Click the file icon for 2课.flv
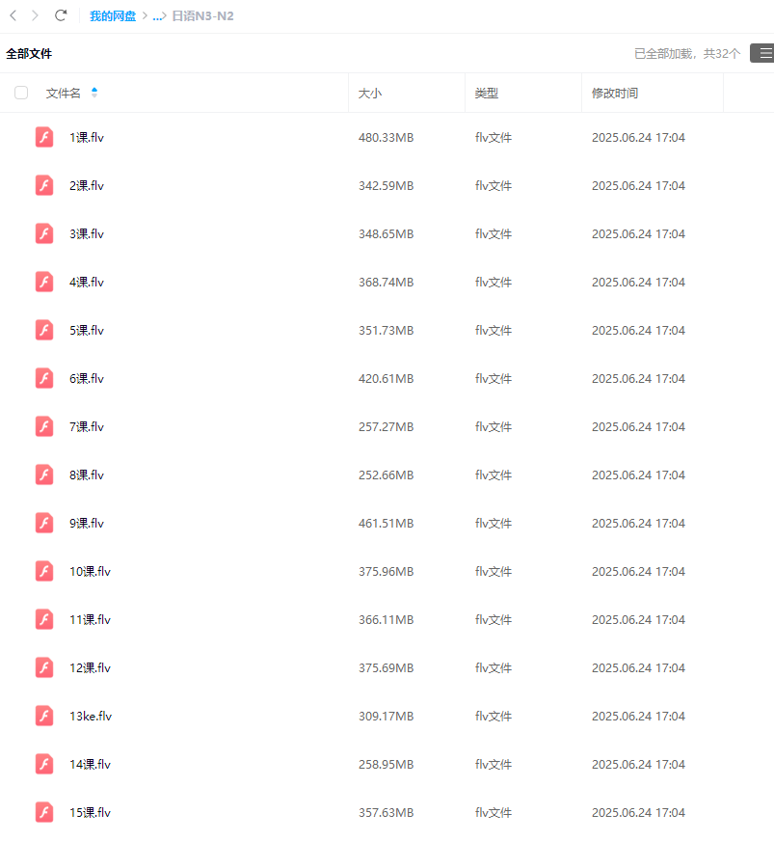 44,185
